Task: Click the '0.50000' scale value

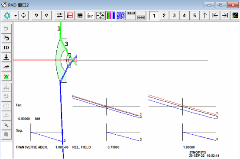Action: point(24,119)
